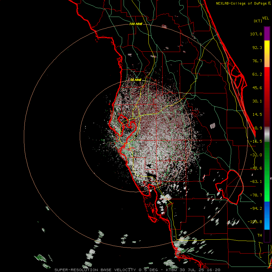Click the isolated gray echo east of 50 NMI ring
The image size is (272, 272).
pyautogui.click(x=212, y=126)
